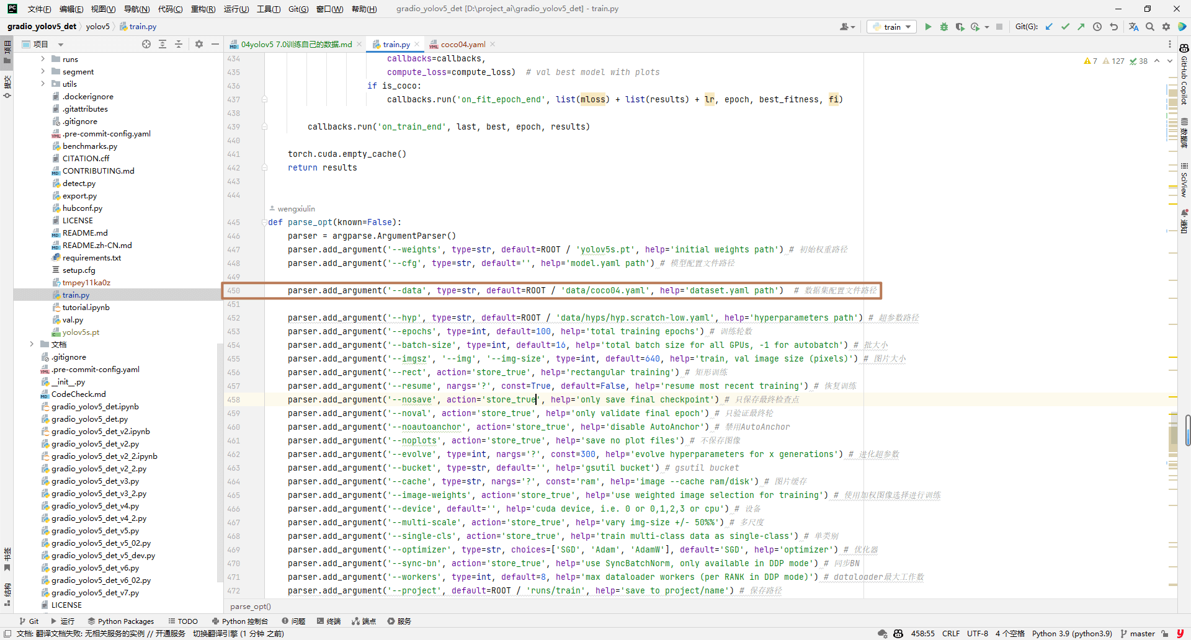Screen dimensions: 1191x640
Task: Close the train.py editor tab
Action: pos(417,44)
